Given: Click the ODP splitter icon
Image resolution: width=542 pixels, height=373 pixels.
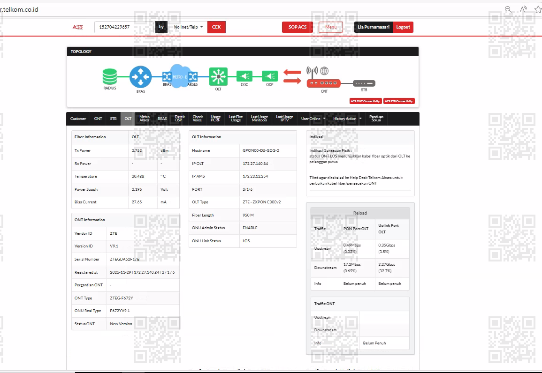Looking at the screenshot, I should (x=270, y=76).
